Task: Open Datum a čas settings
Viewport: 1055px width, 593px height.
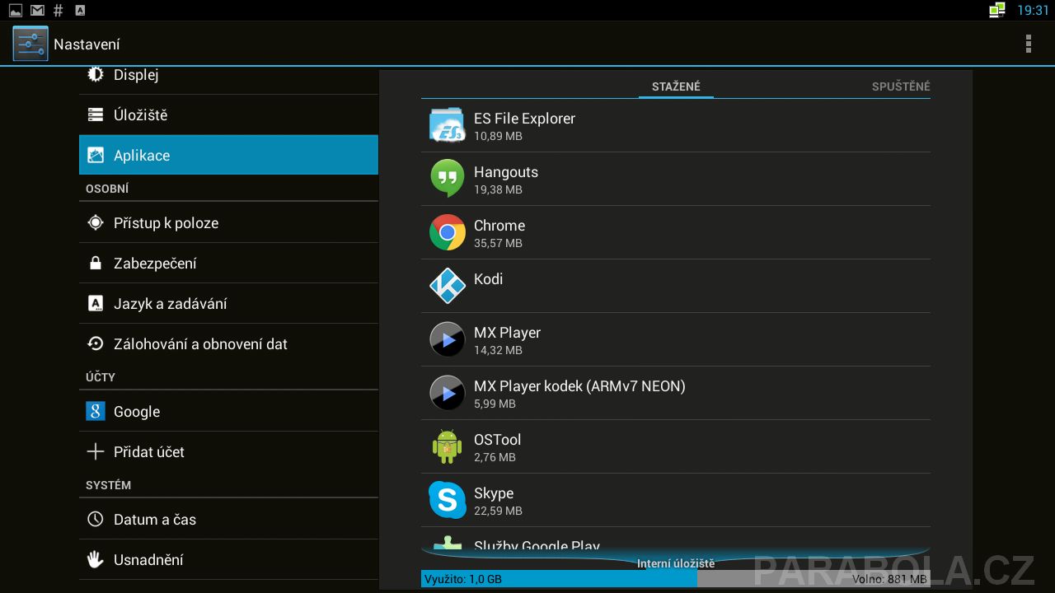Action: pyautogui.click(x=228, y=519)
